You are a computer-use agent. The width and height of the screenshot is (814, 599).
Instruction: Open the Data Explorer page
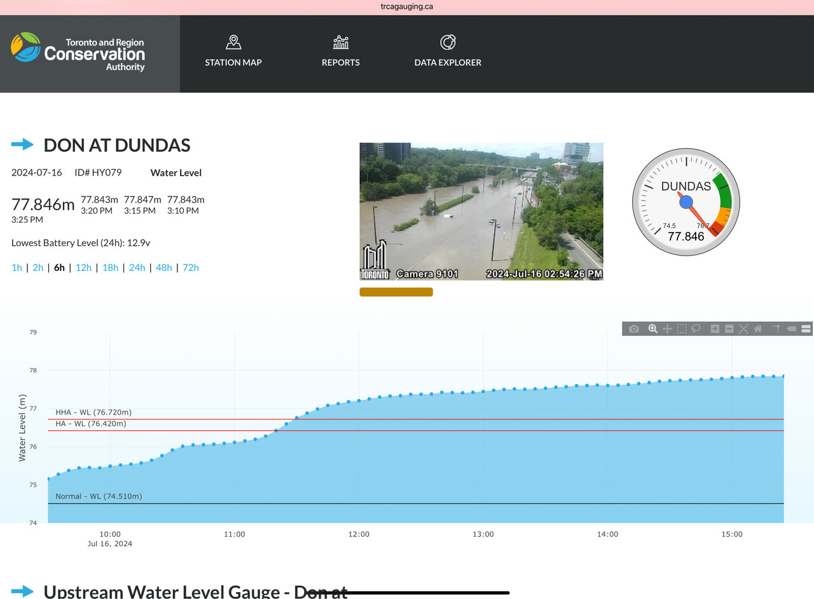pyautogui.click(x=448, y=51)
